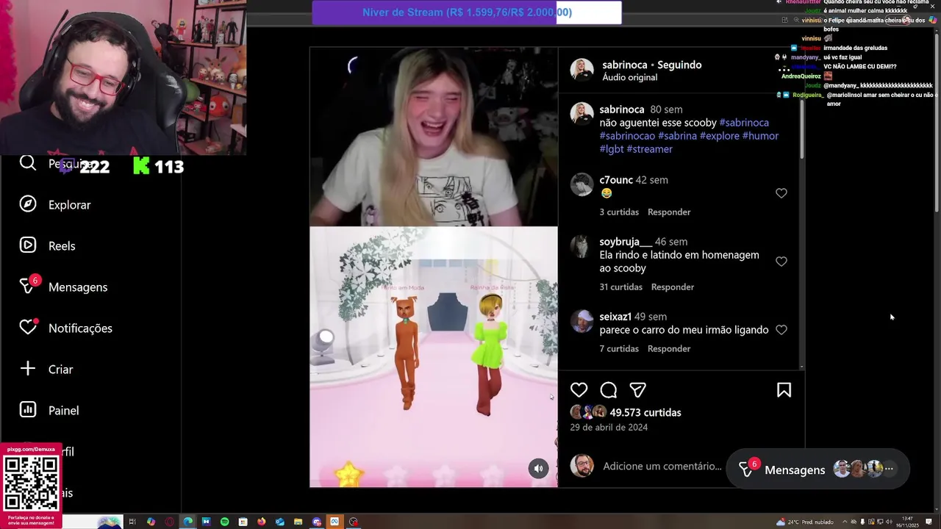Click the Painel chart icon
Viewport: 941px width, 529px height.
click(28, 410)
